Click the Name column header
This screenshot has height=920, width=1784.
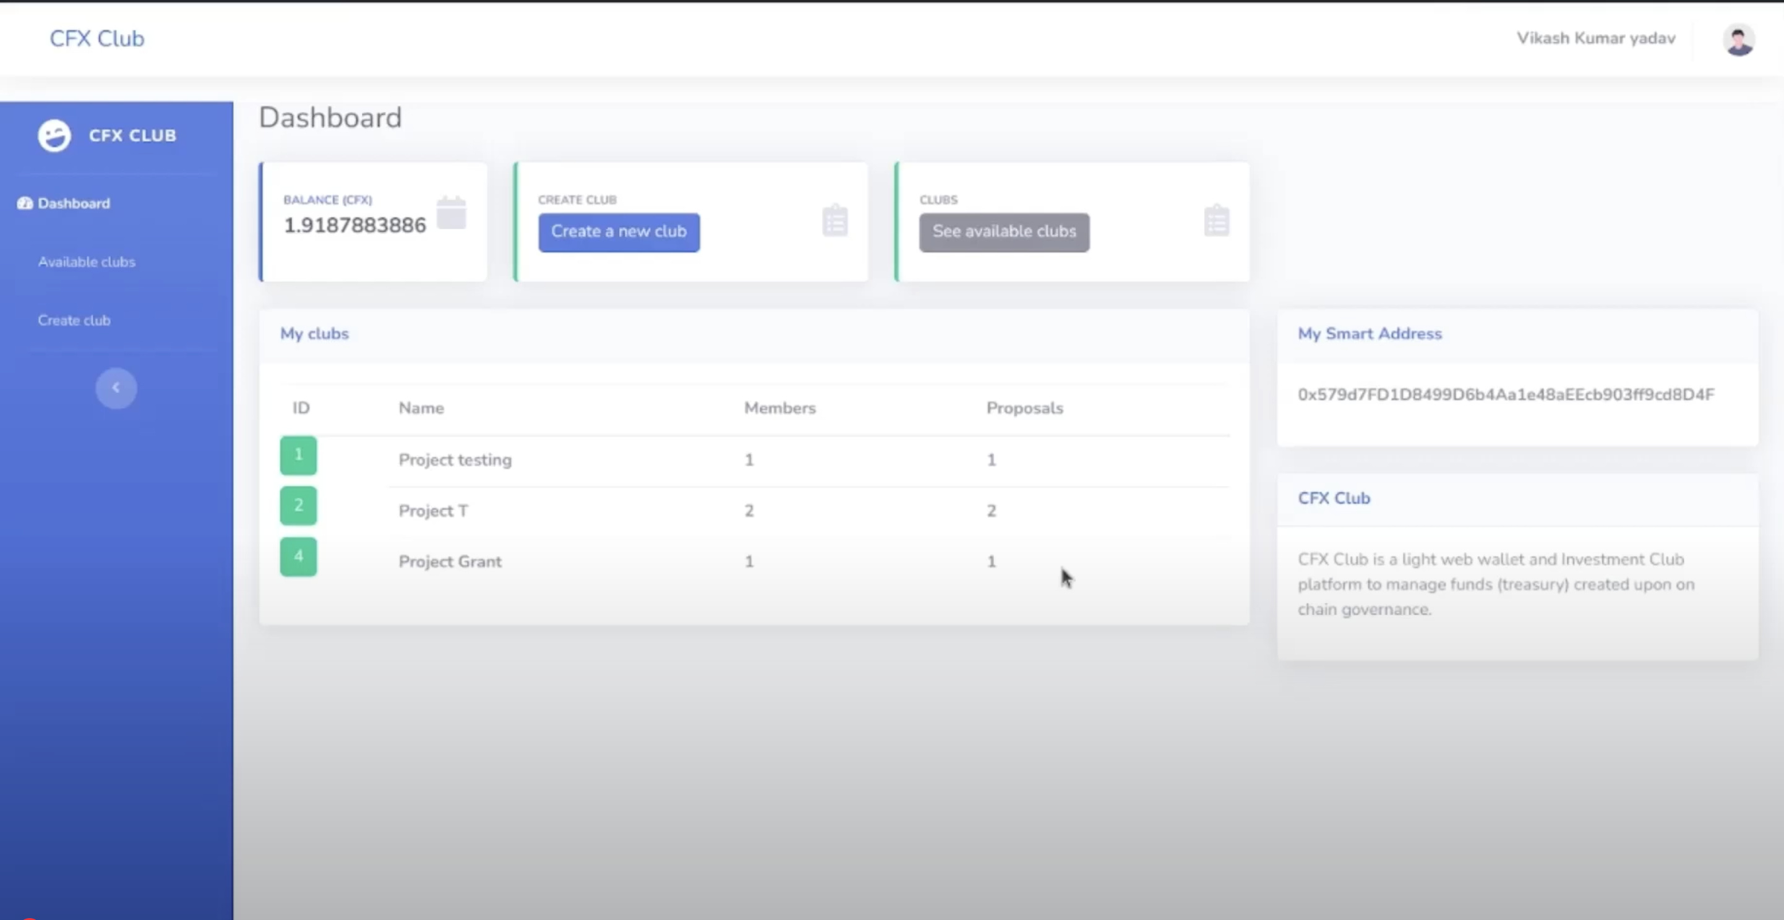(421, 409)
